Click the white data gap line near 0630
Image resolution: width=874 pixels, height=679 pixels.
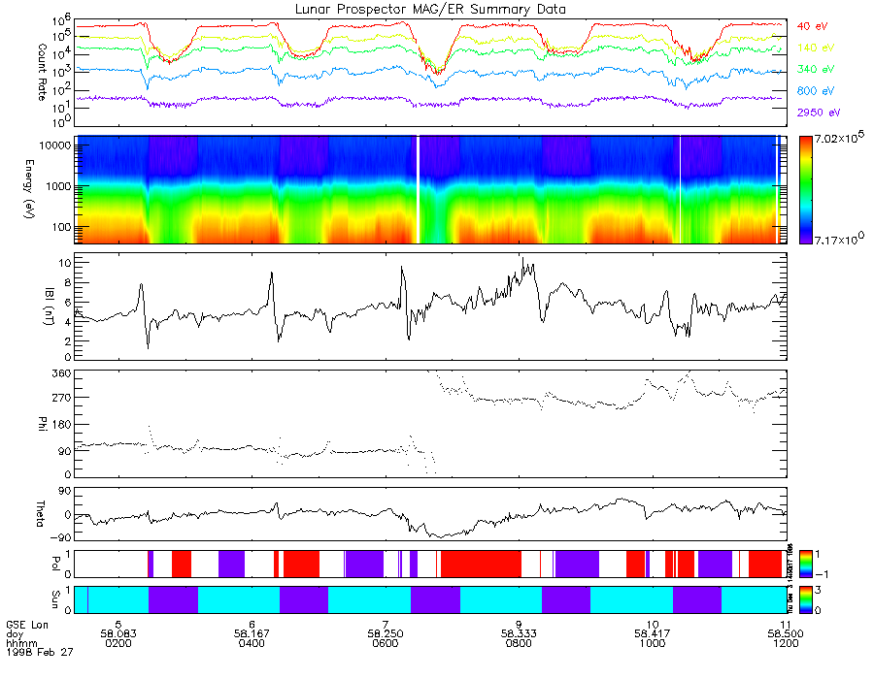pos(418,190)
